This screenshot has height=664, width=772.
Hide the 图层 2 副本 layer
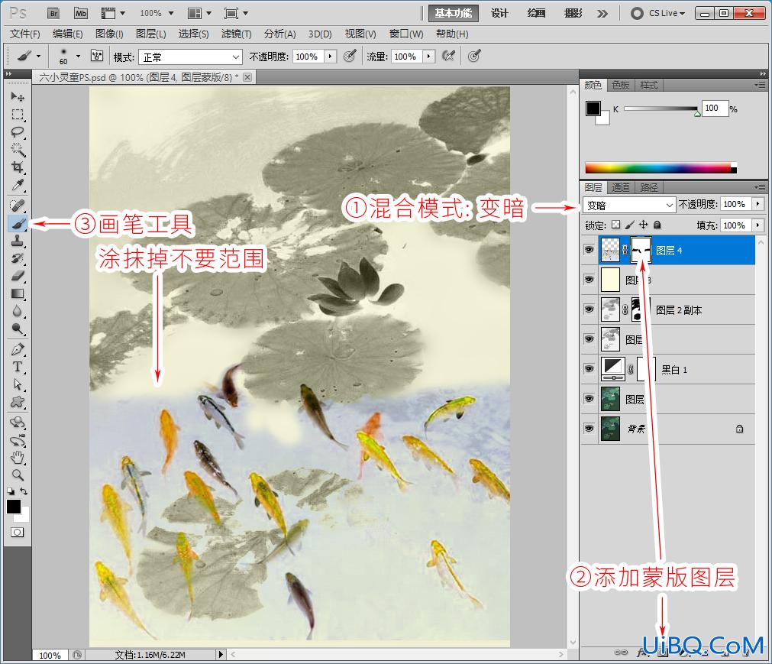point(589,309)
